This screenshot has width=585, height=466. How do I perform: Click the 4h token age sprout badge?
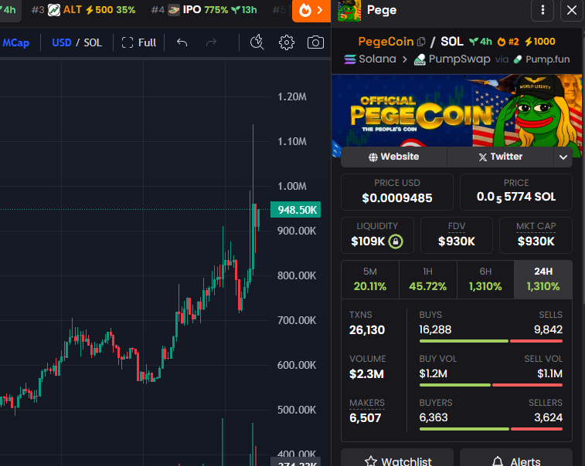tap(481, 42)
